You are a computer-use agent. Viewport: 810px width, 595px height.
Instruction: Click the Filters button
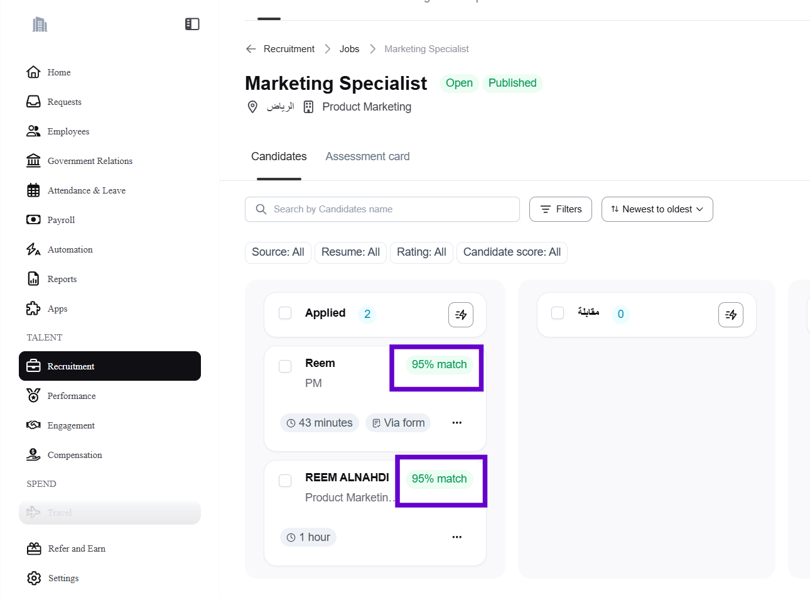561,209
